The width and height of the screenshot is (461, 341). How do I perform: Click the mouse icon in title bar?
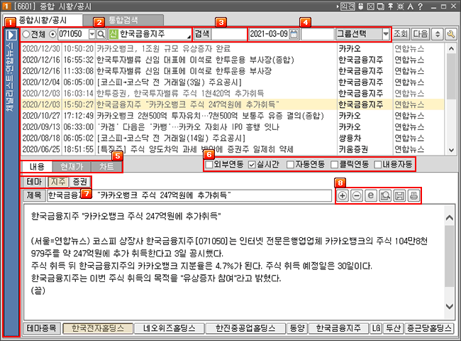click(361, 6)
